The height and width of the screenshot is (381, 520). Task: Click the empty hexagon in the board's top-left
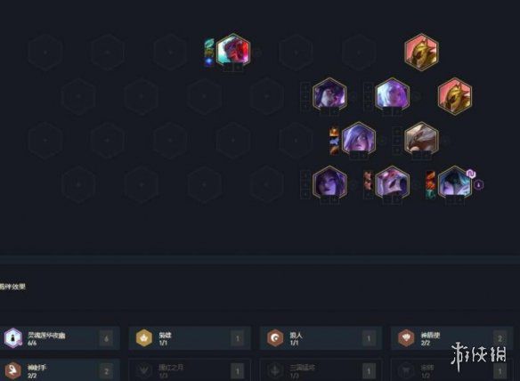45,52
